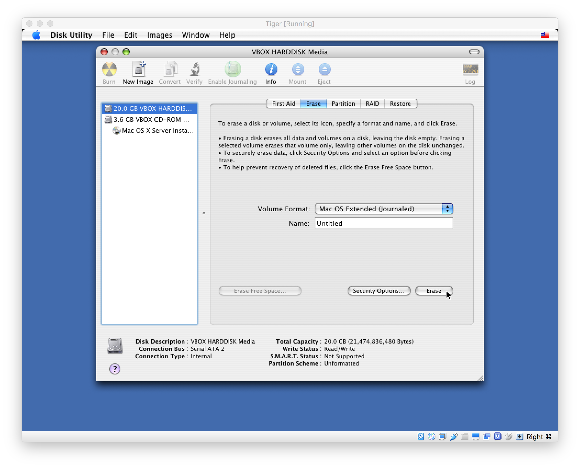Image resolution: width=580 pixels, height=468 pixels.
Task: Click VirtualBox recording status icon with overlapping windows
Action: [486, 436]
